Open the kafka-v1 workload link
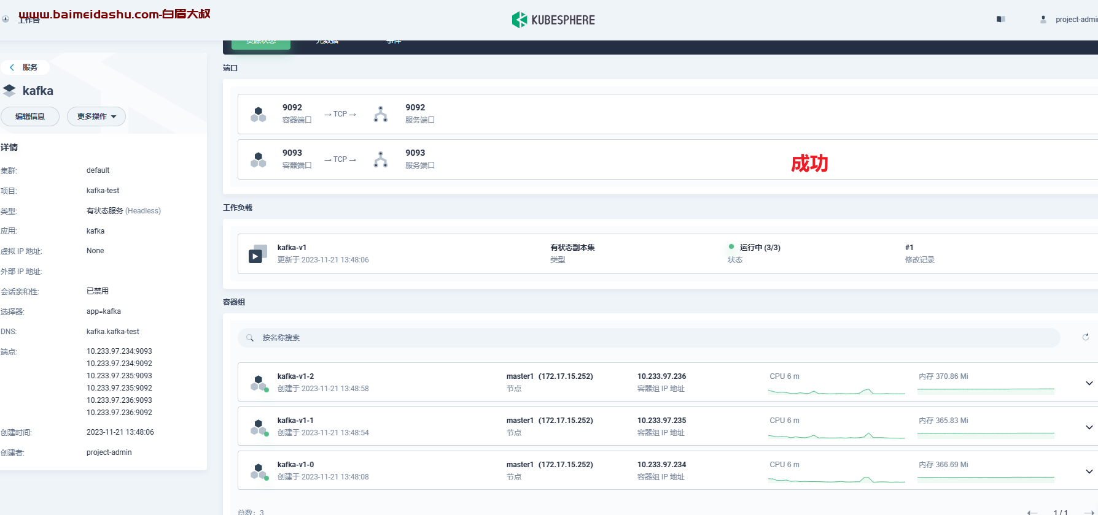The height and width of the screenshot is (515, 1098). [x=292, y=248]
